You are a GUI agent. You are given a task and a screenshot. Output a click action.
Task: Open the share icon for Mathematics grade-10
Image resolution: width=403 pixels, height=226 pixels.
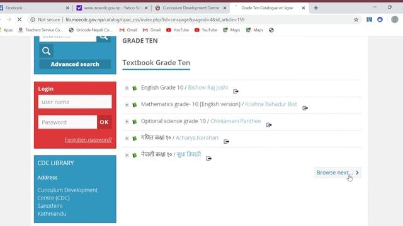(305, 108)
